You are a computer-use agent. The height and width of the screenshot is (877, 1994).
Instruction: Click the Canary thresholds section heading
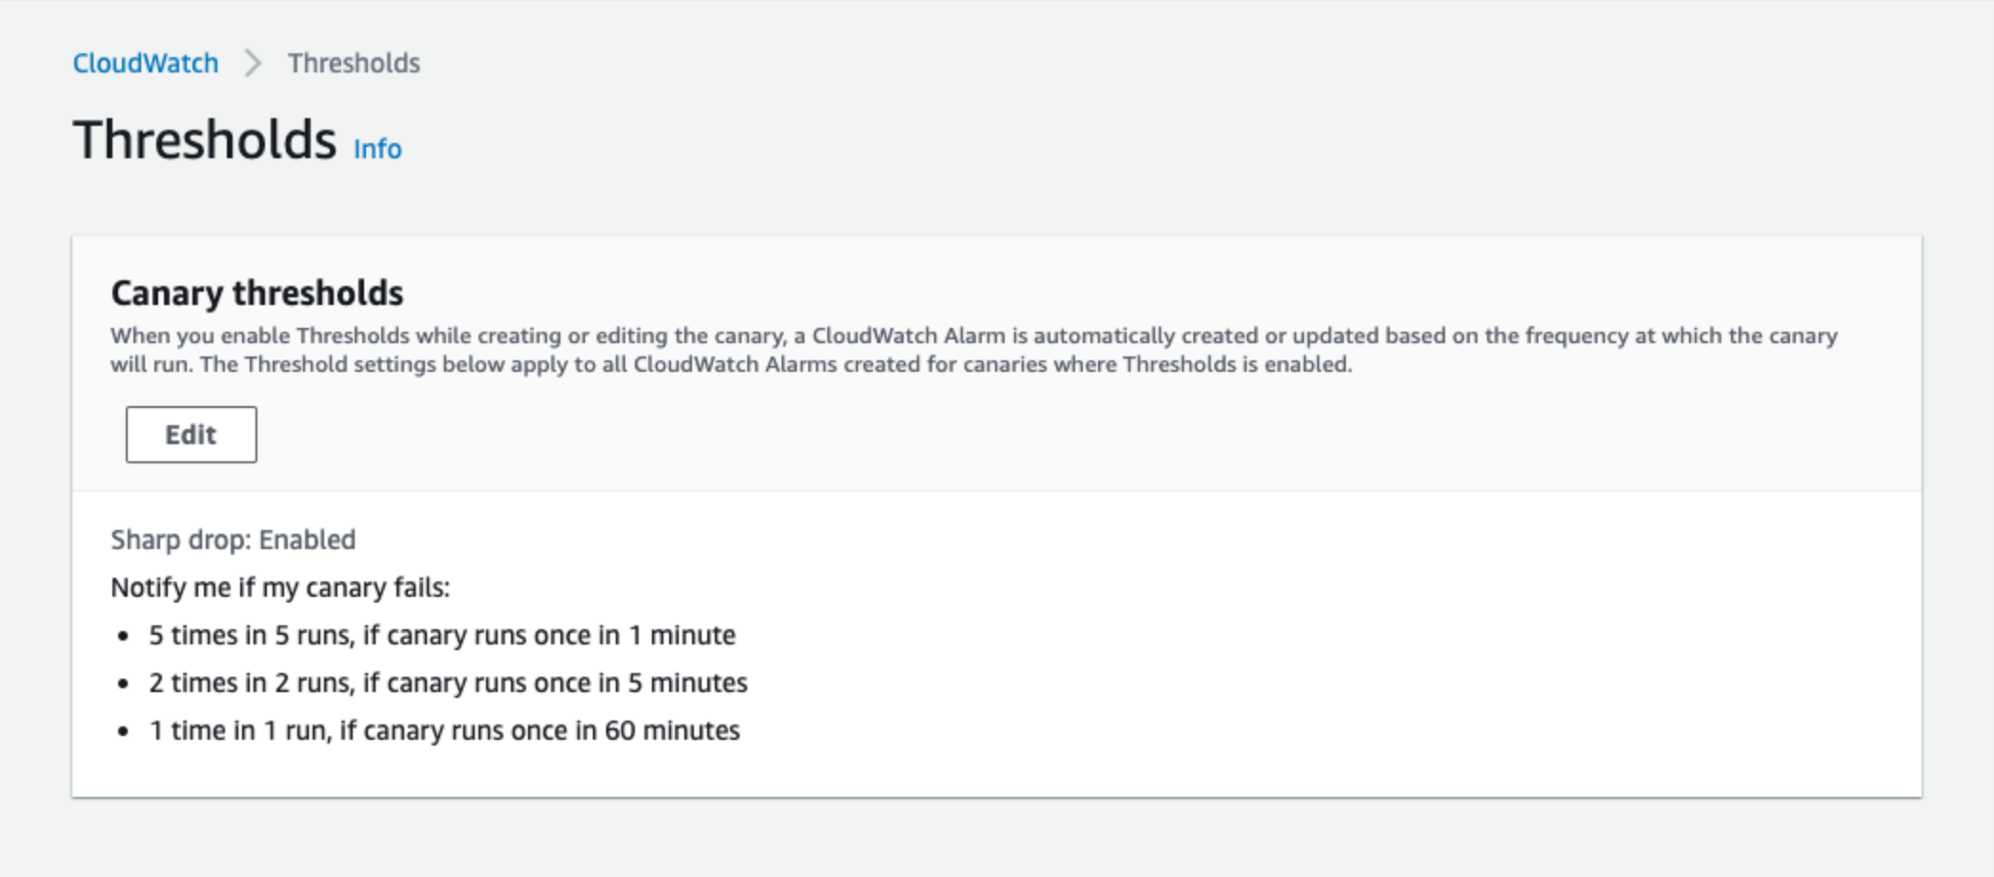pos(257,293)
